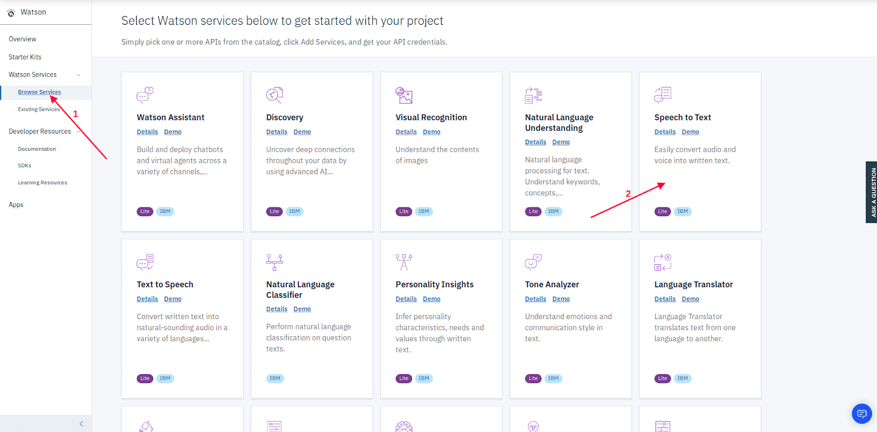Open Demo link for Discovery

(x=302, y=132)
